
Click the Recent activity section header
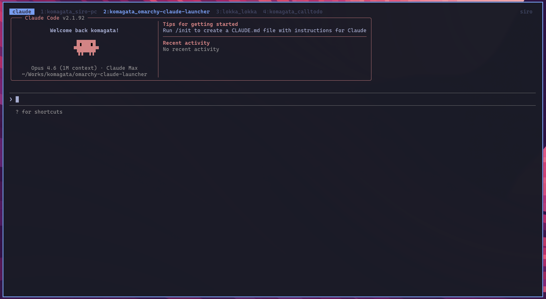point(186,43)
